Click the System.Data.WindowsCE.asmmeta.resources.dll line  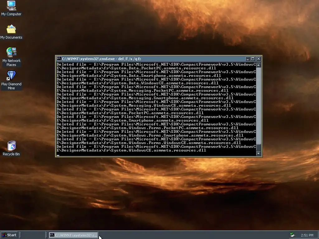[137, 83]
